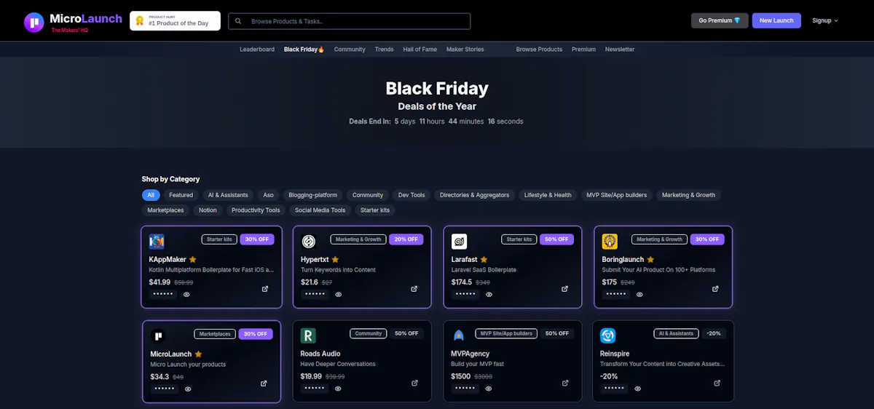Filter by MVP Site/App builders chip

(617, 195)
